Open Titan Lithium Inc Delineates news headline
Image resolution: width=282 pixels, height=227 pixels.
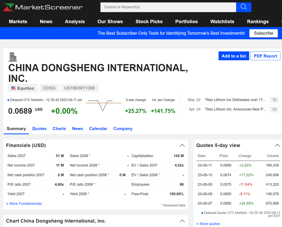point(236,100)
